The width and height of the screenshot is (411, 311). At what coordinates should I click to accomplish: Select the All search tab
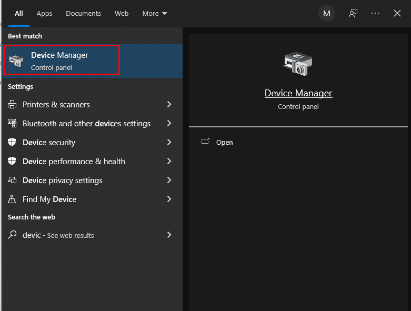pos(18,13)
